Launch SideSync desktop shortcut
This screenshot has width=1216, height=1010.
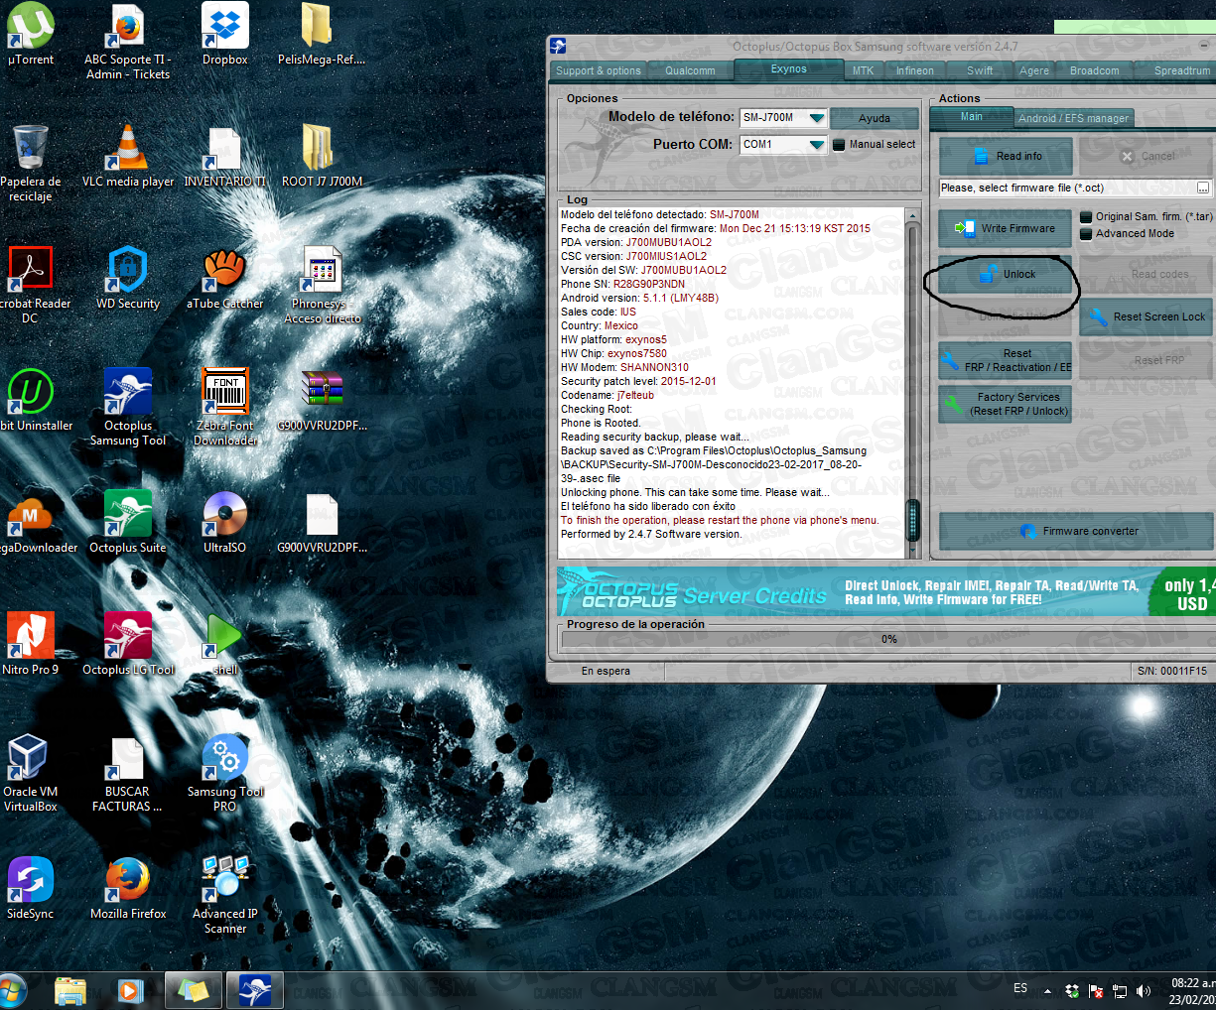tap(31, 889)
